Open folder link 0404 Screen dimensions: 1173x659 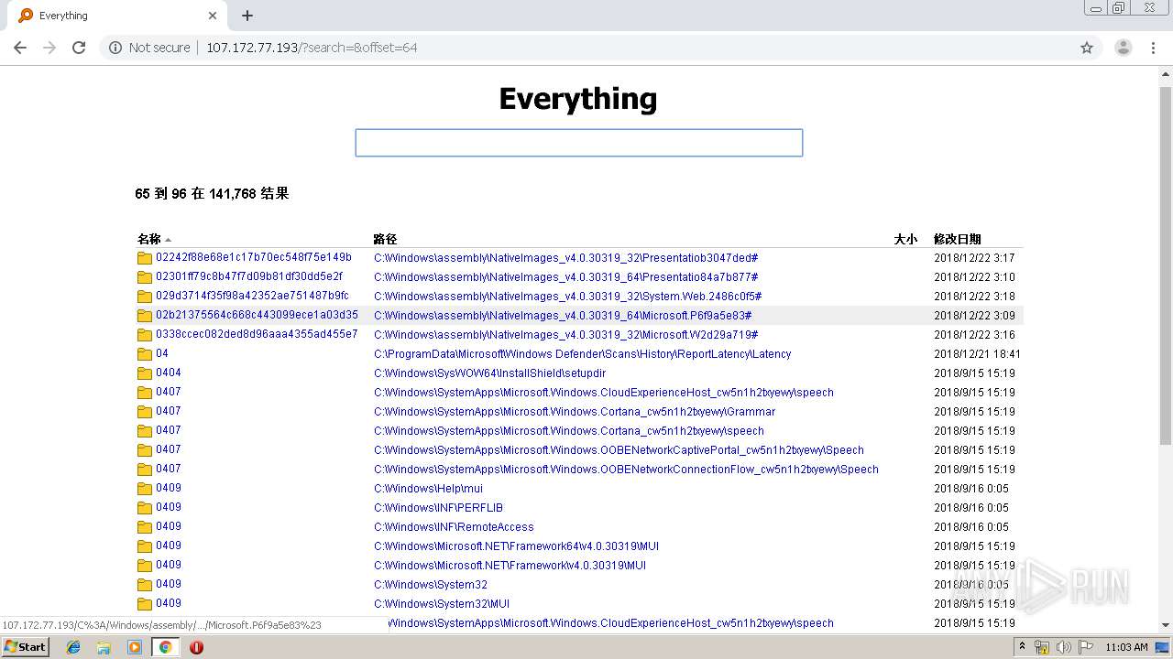click(169, 373)
